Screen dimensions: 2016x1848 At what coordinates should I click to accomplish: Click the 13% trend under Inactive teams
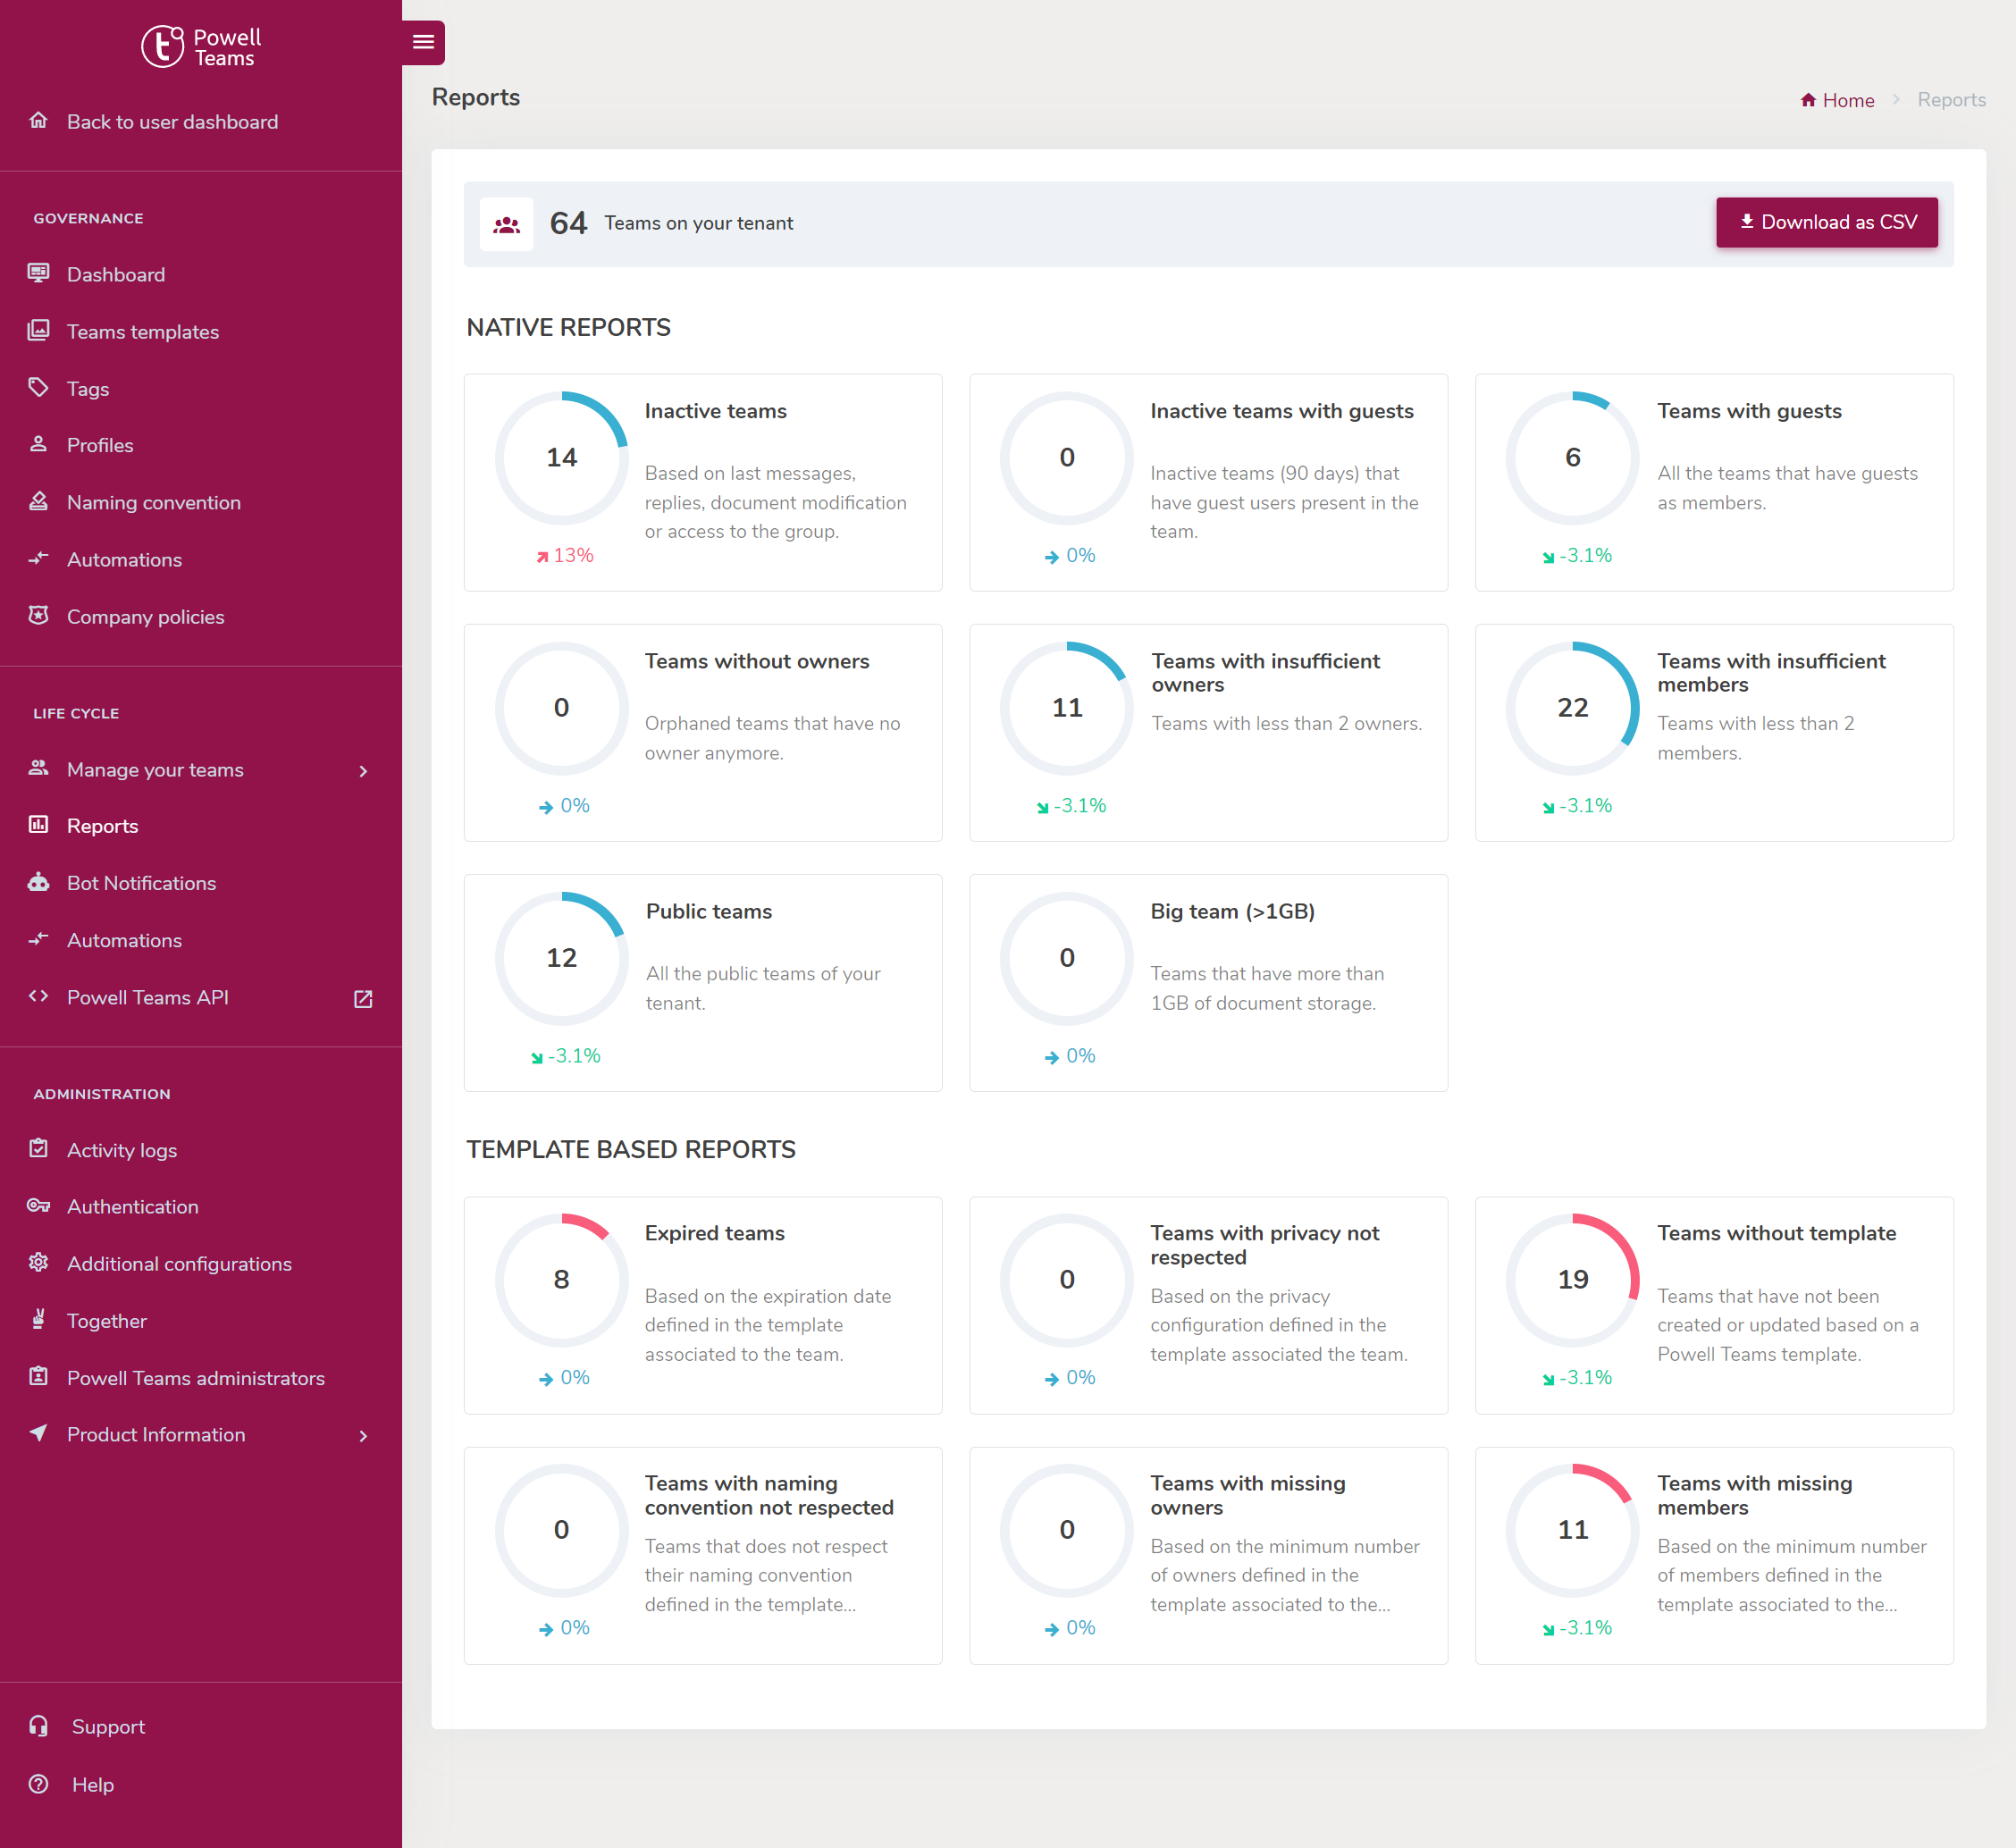point(565,555)
